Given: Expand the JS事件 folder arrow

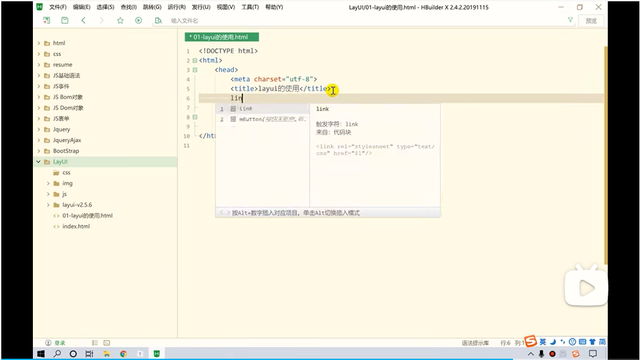Looking at the screenshot, I should 39,86.
